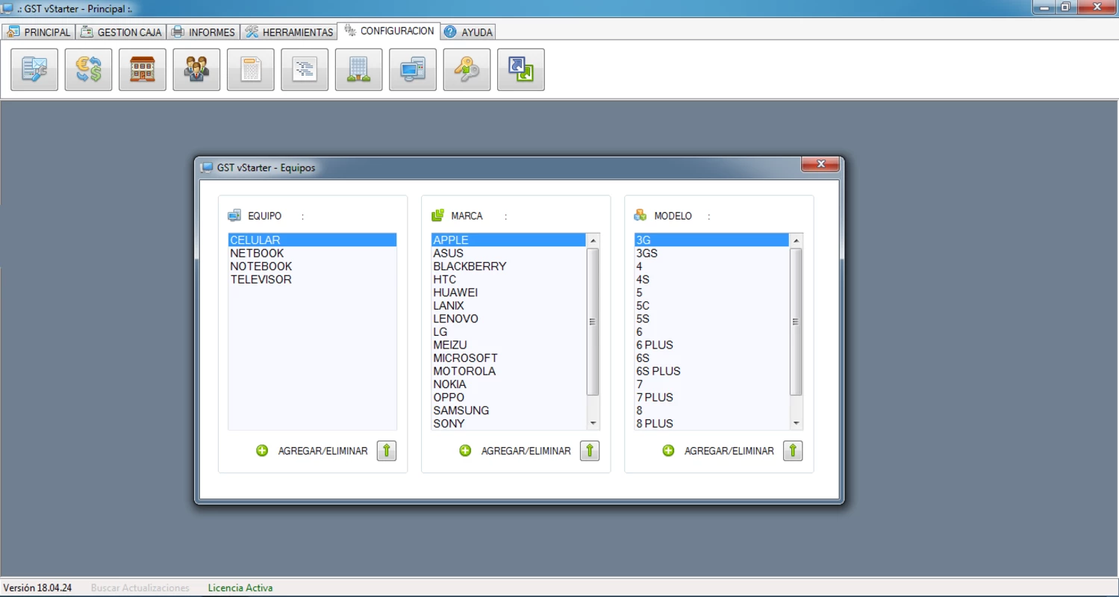Select TELEVISOR in the EQUIPO list
This screenshot has height=597, width=1119.
pyautogui.click(x=312, y=280)
